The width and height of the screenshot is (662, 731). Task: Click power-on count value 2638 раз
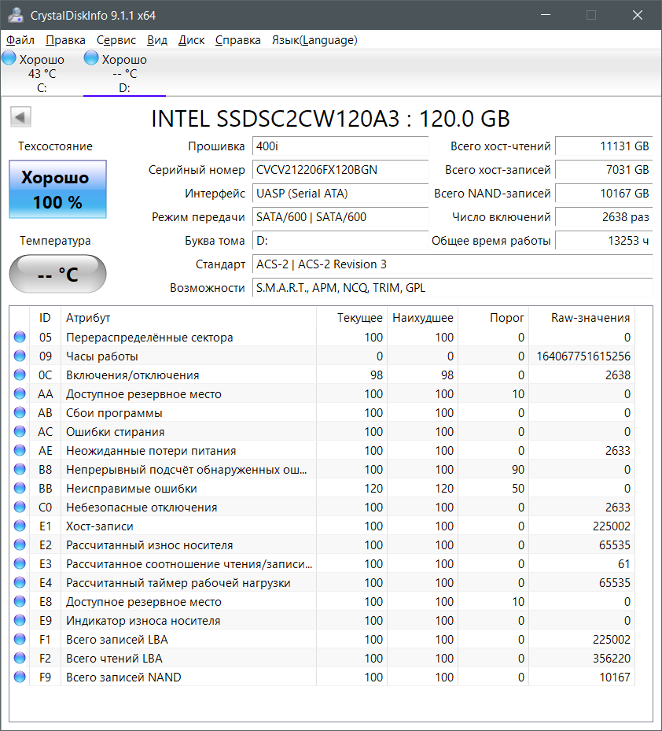[604, 217]
